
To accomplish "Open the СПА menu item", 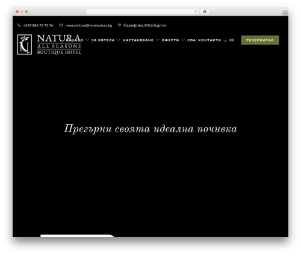I will tap(191, 40).
